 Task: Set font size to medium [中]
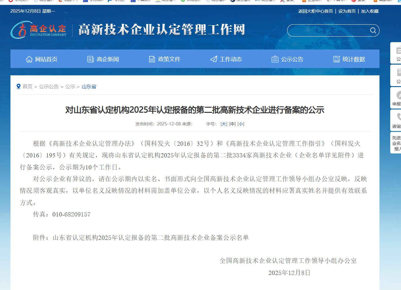pyautogui.click(x=232, y=124)
